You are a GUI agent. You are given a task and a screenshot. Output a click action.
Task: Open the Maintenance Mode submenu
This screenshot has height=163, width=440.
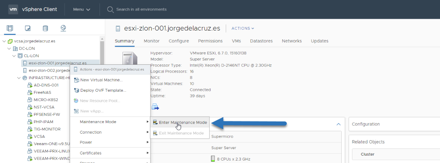pyautogui.click(x=110, y=122)
